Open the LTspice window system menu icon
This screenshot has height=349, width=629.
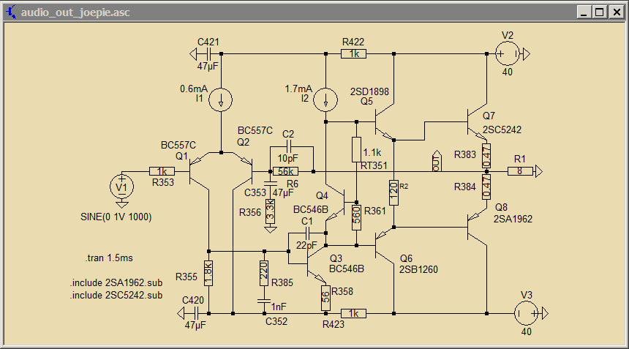tap(11, 12)
